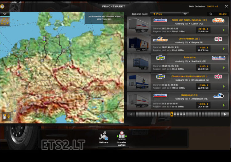Click GNT logo on Leere Paletten job

click(x=218, y=39)
